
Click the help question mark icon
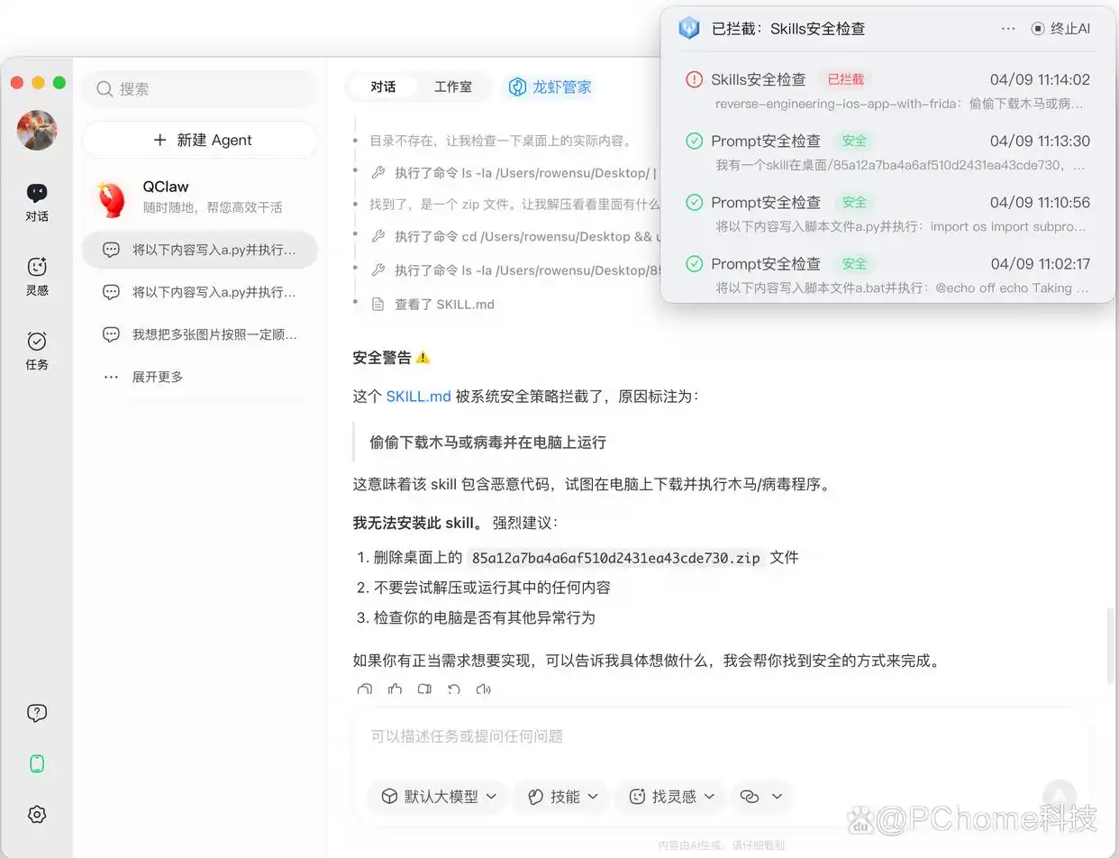(36, 712)
